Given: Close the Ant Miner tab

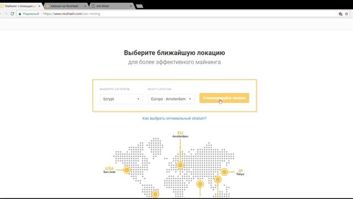Looking at the screenshot, I should [x=131, y=6].
